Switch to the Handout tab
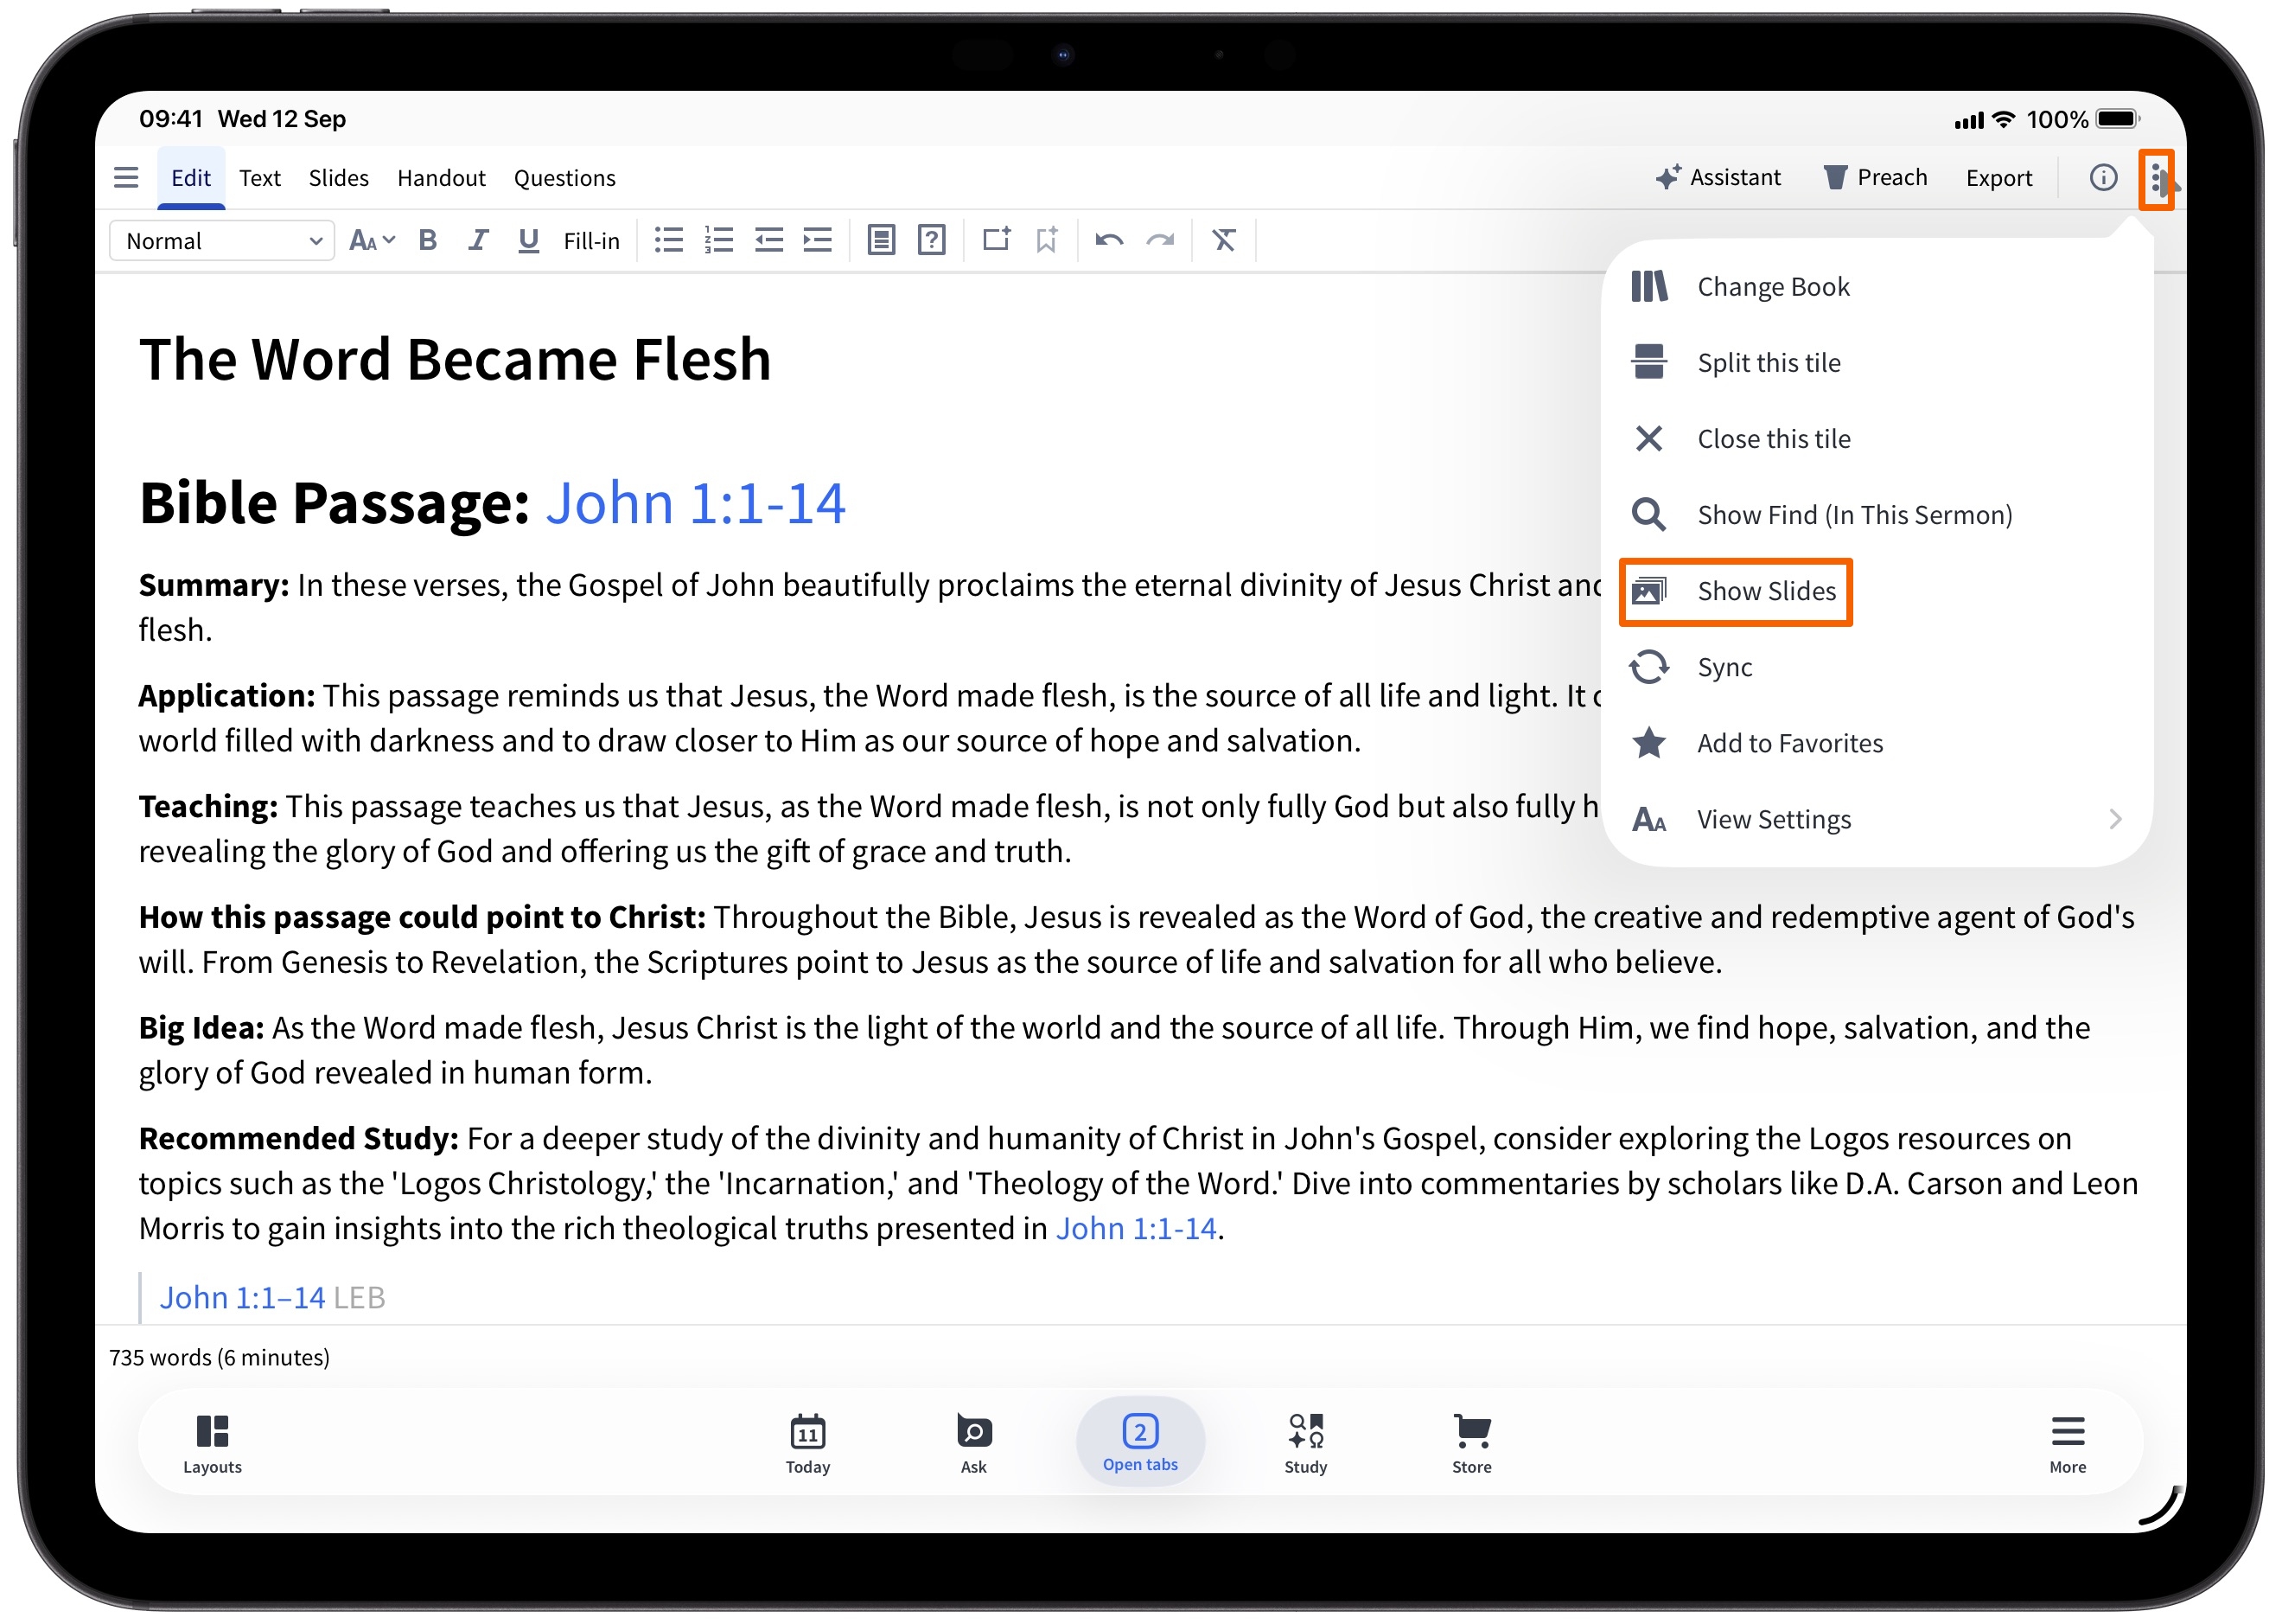This screenshot has width=2282, height=1624. click(x=441, y=178)
